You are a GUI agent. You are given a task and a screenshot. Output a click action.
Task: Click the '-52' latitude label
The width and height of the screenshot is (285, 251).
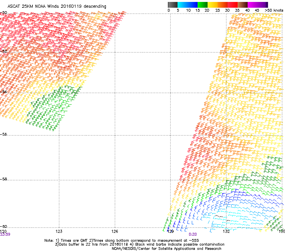3,51
